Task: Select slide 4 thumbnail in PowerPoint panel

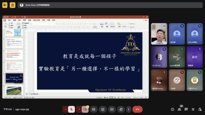Action: pos(14,43)
